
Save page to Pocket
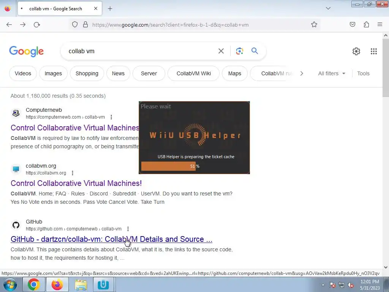pos(353,24)
